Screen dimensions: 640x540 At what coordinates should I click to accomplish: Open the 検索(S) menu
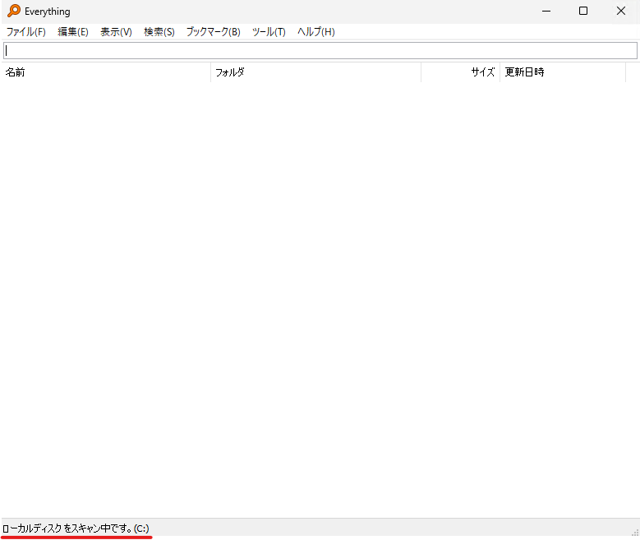click(x=159, y=32)
